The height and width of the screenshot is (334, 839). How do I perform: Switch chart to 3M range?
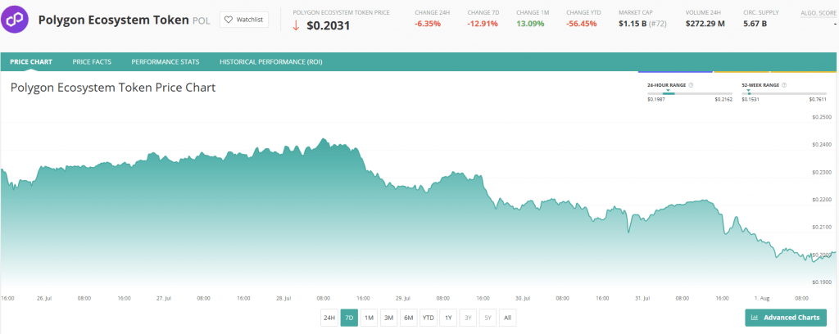388,318
